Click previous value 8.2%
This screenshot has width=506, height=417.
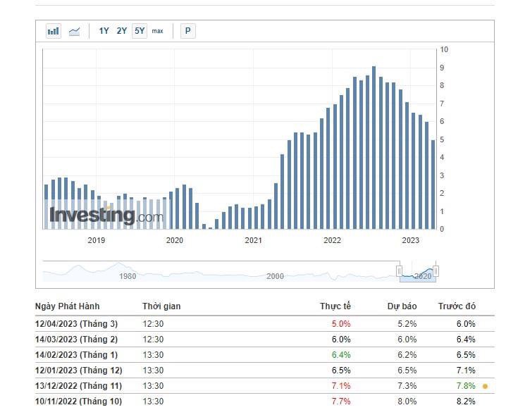466,402
